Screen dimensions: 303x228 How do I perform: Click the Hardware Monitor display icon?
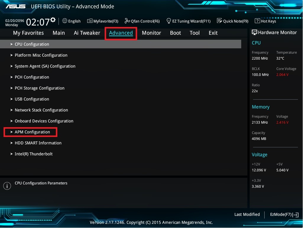[254, 32]
